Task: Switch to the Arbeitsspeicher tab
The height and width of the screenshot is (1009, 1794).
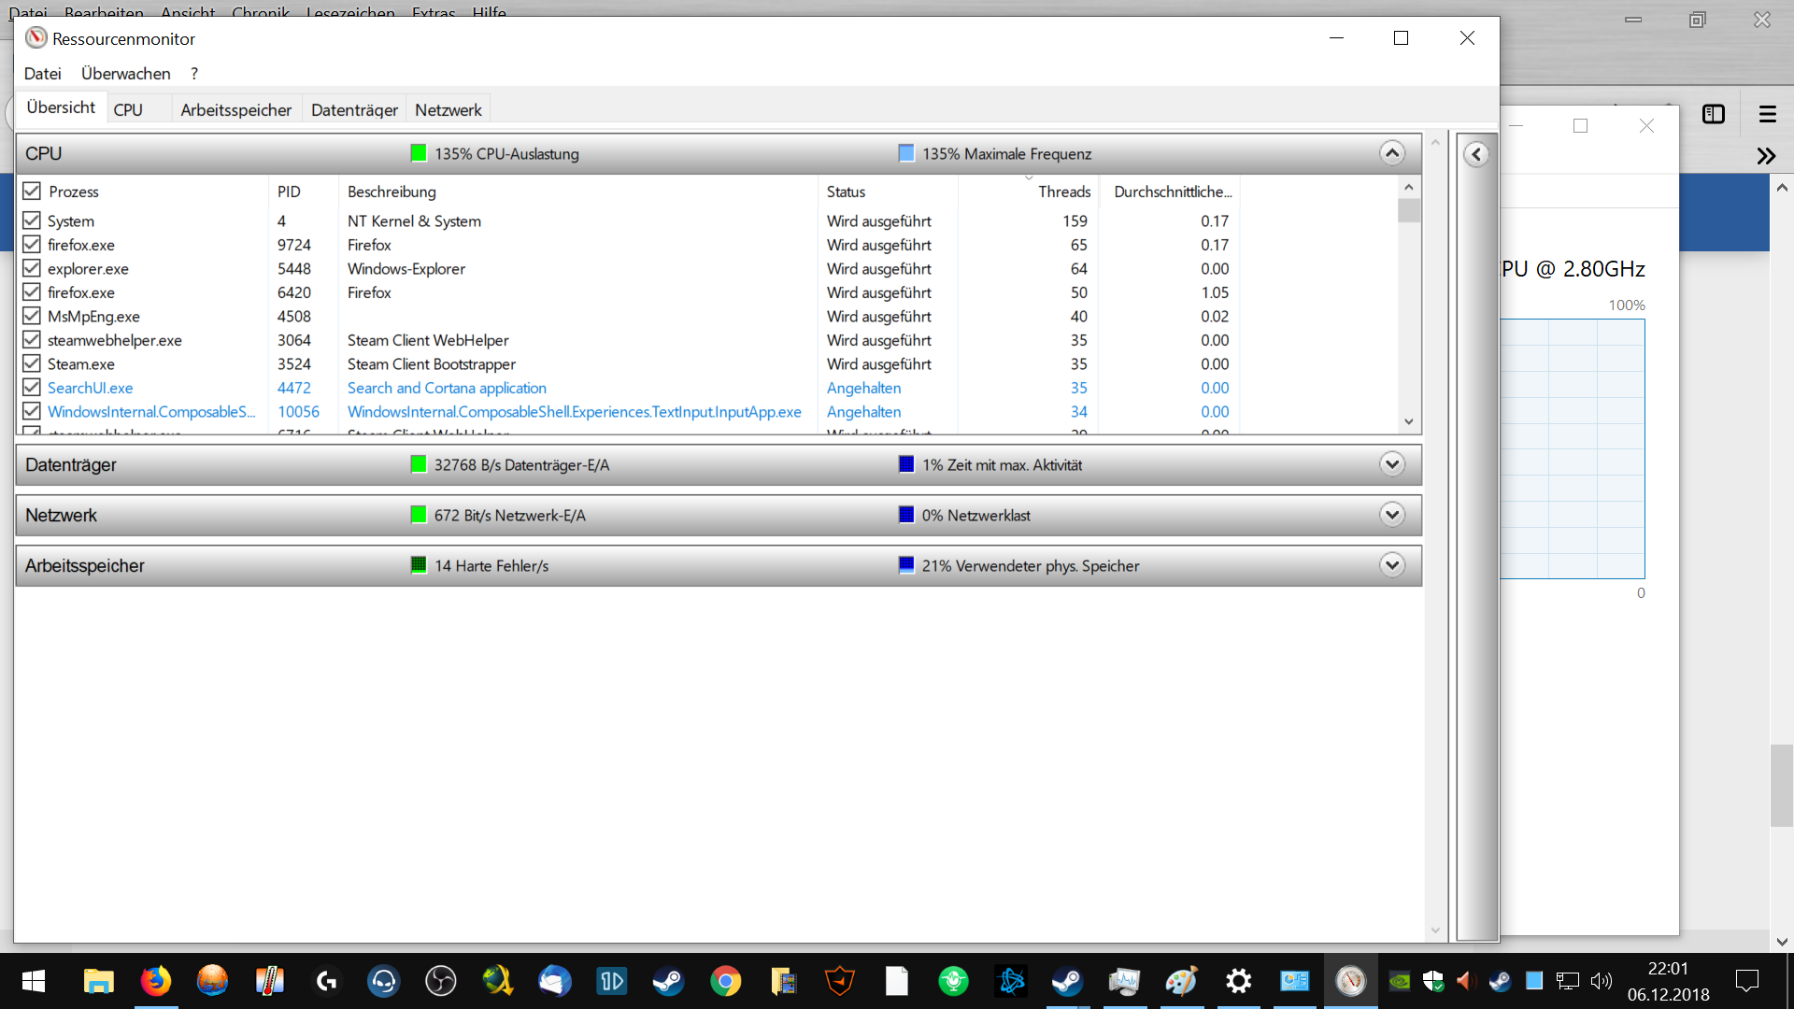Action: tap(235, 109)
